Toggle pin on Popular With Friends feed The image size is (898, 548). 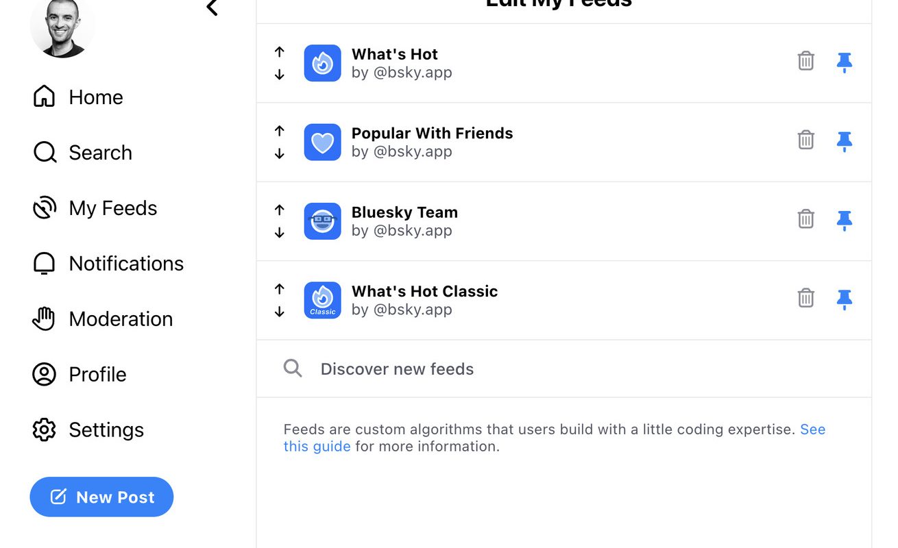845,141
